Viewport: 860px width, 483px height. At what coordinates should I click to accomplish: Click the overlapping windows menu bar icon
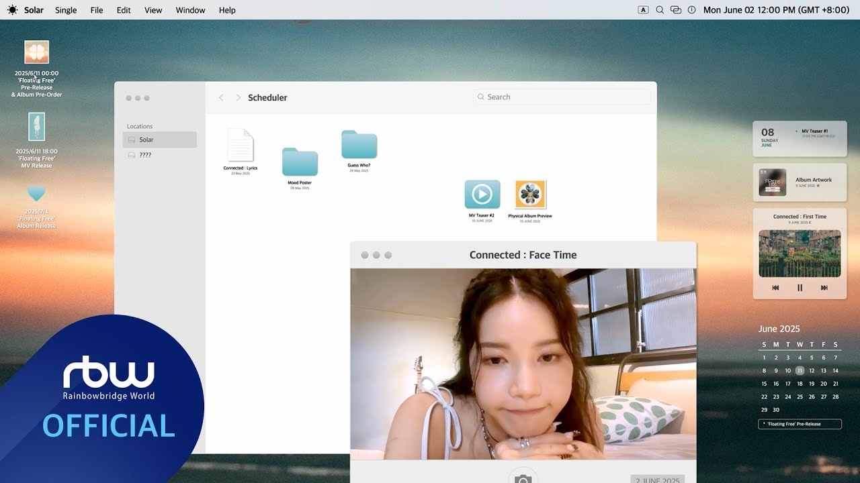pyautogui.click(x=675, y=10)
